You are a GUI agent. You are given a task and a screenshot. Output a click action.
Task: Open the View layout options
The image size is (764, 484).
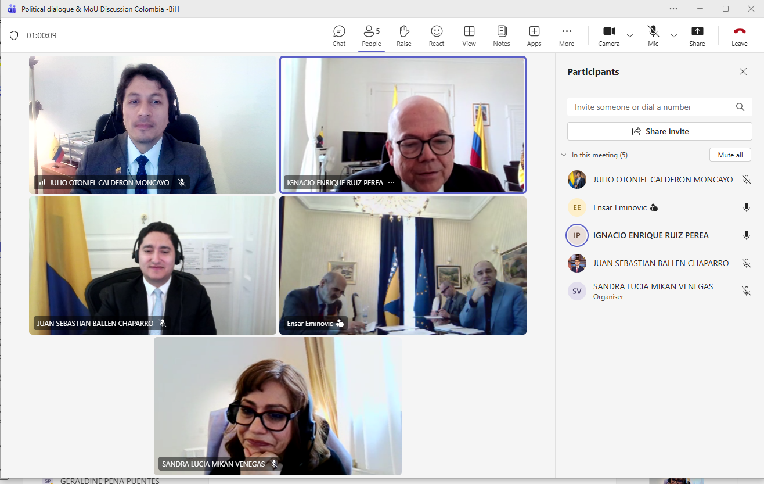[x=469, y=36]
